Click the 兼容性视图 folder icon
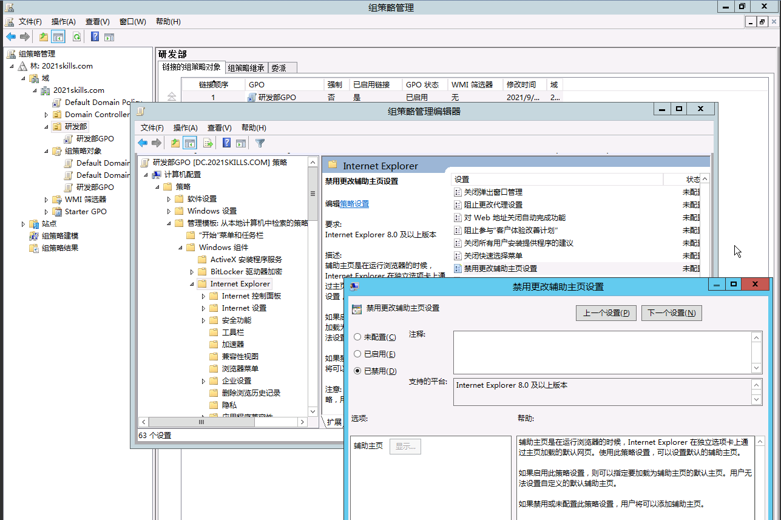 (x=214, y=357)
